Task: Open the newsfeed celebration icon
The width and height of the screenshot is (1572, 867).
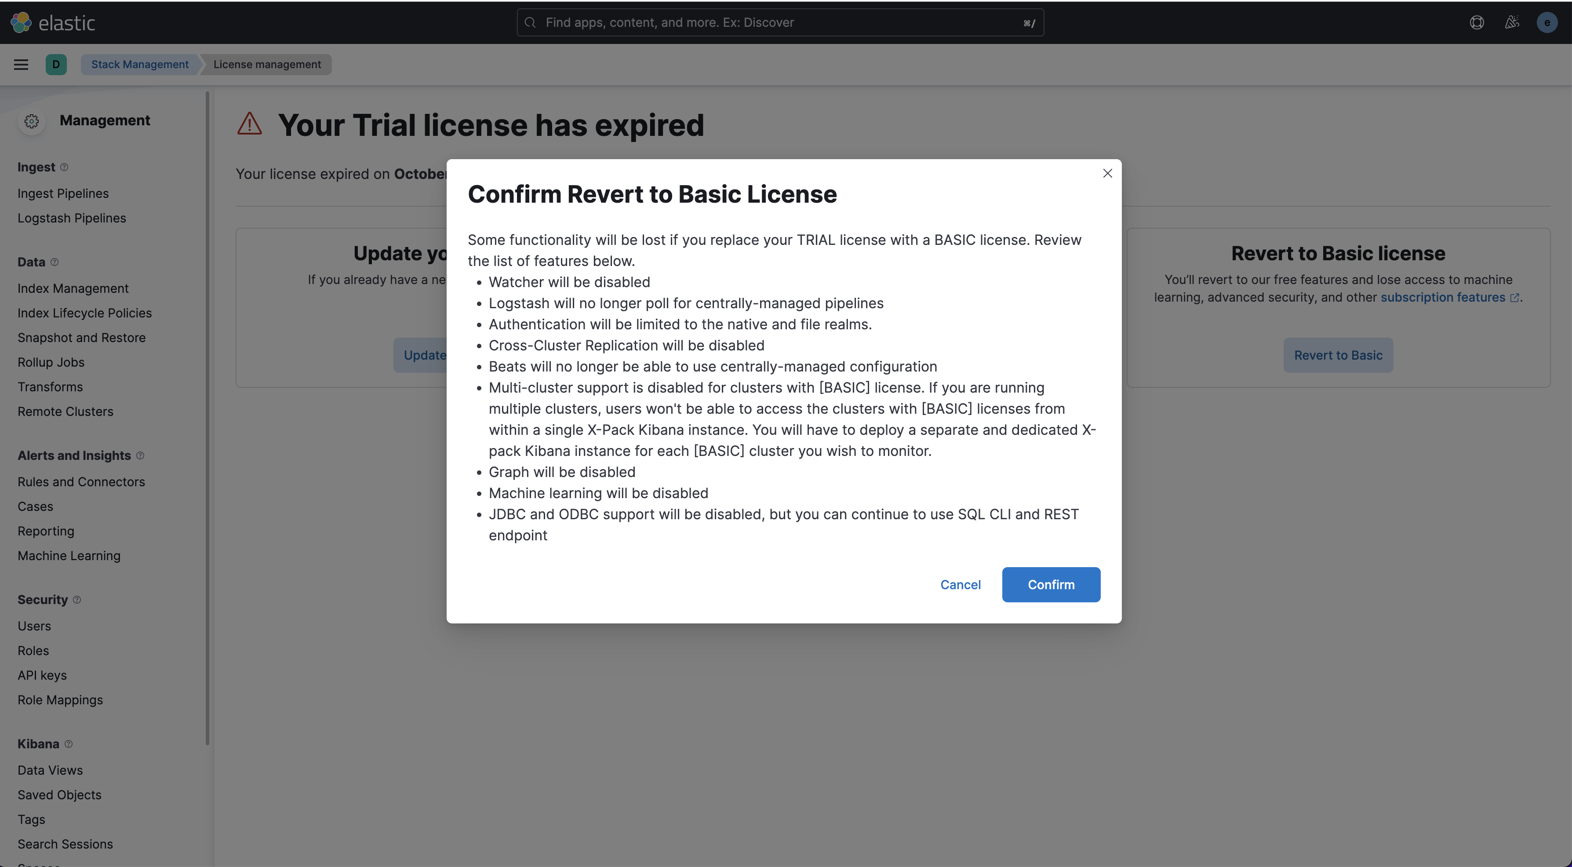Action: [1512, 22]
